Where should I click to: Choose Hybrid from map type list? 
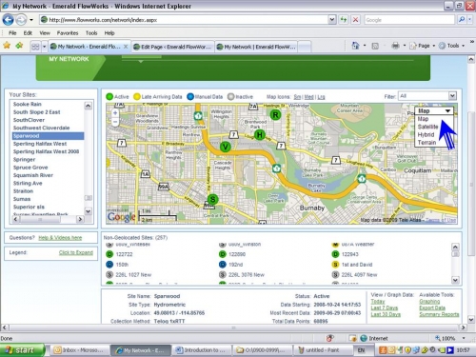coord(426,134)
